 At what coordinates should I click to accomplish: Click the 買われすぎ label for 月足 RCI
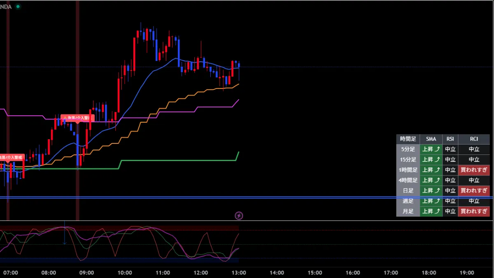click(x=474, y=211)
